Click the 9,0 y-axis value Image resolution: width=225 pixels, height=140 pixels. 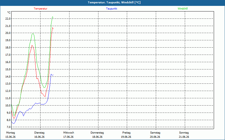pyautogui.click(x=8, y=113)
